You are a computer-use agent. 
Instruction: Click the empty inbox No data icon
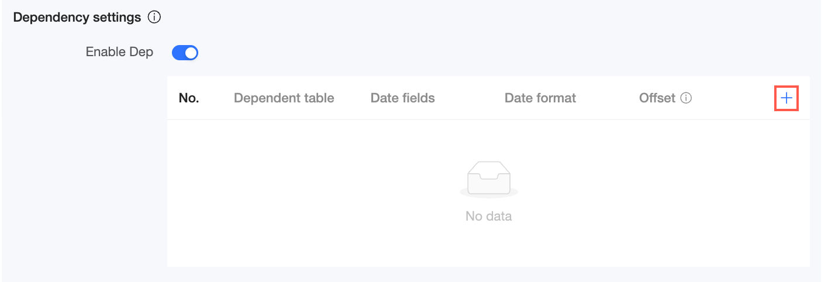tap(488, 178)
